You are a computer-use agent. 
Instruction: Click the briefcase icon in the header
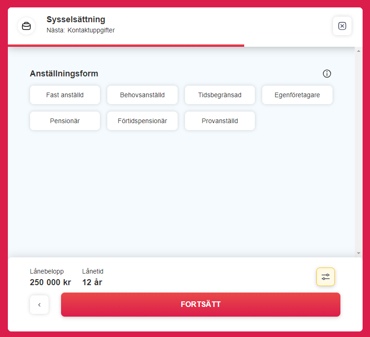[x=26, y=26]
